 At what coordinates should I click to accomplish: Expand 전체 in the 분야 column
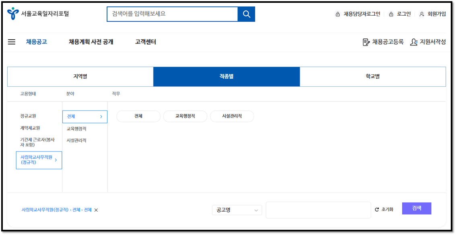pyautogui.click(x=85, y=116)
